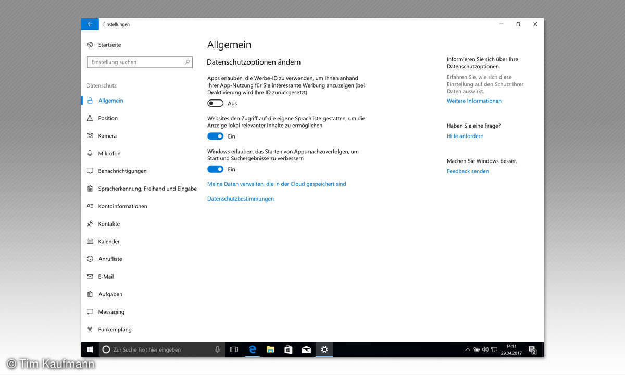
Task: Enable the Werbe-ID toggle set to Aus
Action: click(x=215, y=103)
